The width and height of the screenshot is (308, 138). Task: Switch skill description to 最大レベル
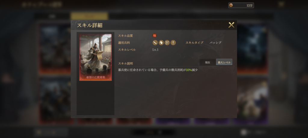(224, 62)
